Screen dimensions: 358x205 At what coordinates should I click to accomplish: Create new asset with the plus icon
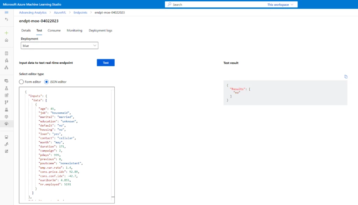point(7,32)
